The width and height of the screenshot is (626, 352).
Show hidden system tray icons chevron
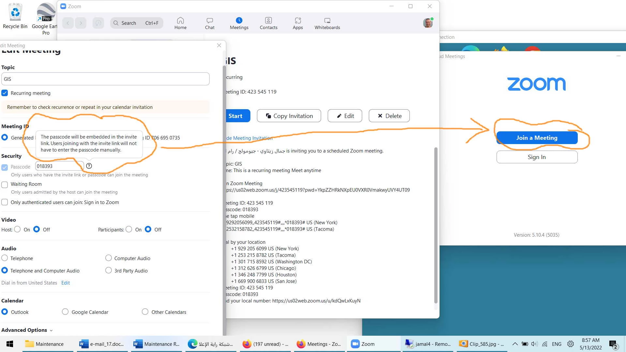pos(515,344)
